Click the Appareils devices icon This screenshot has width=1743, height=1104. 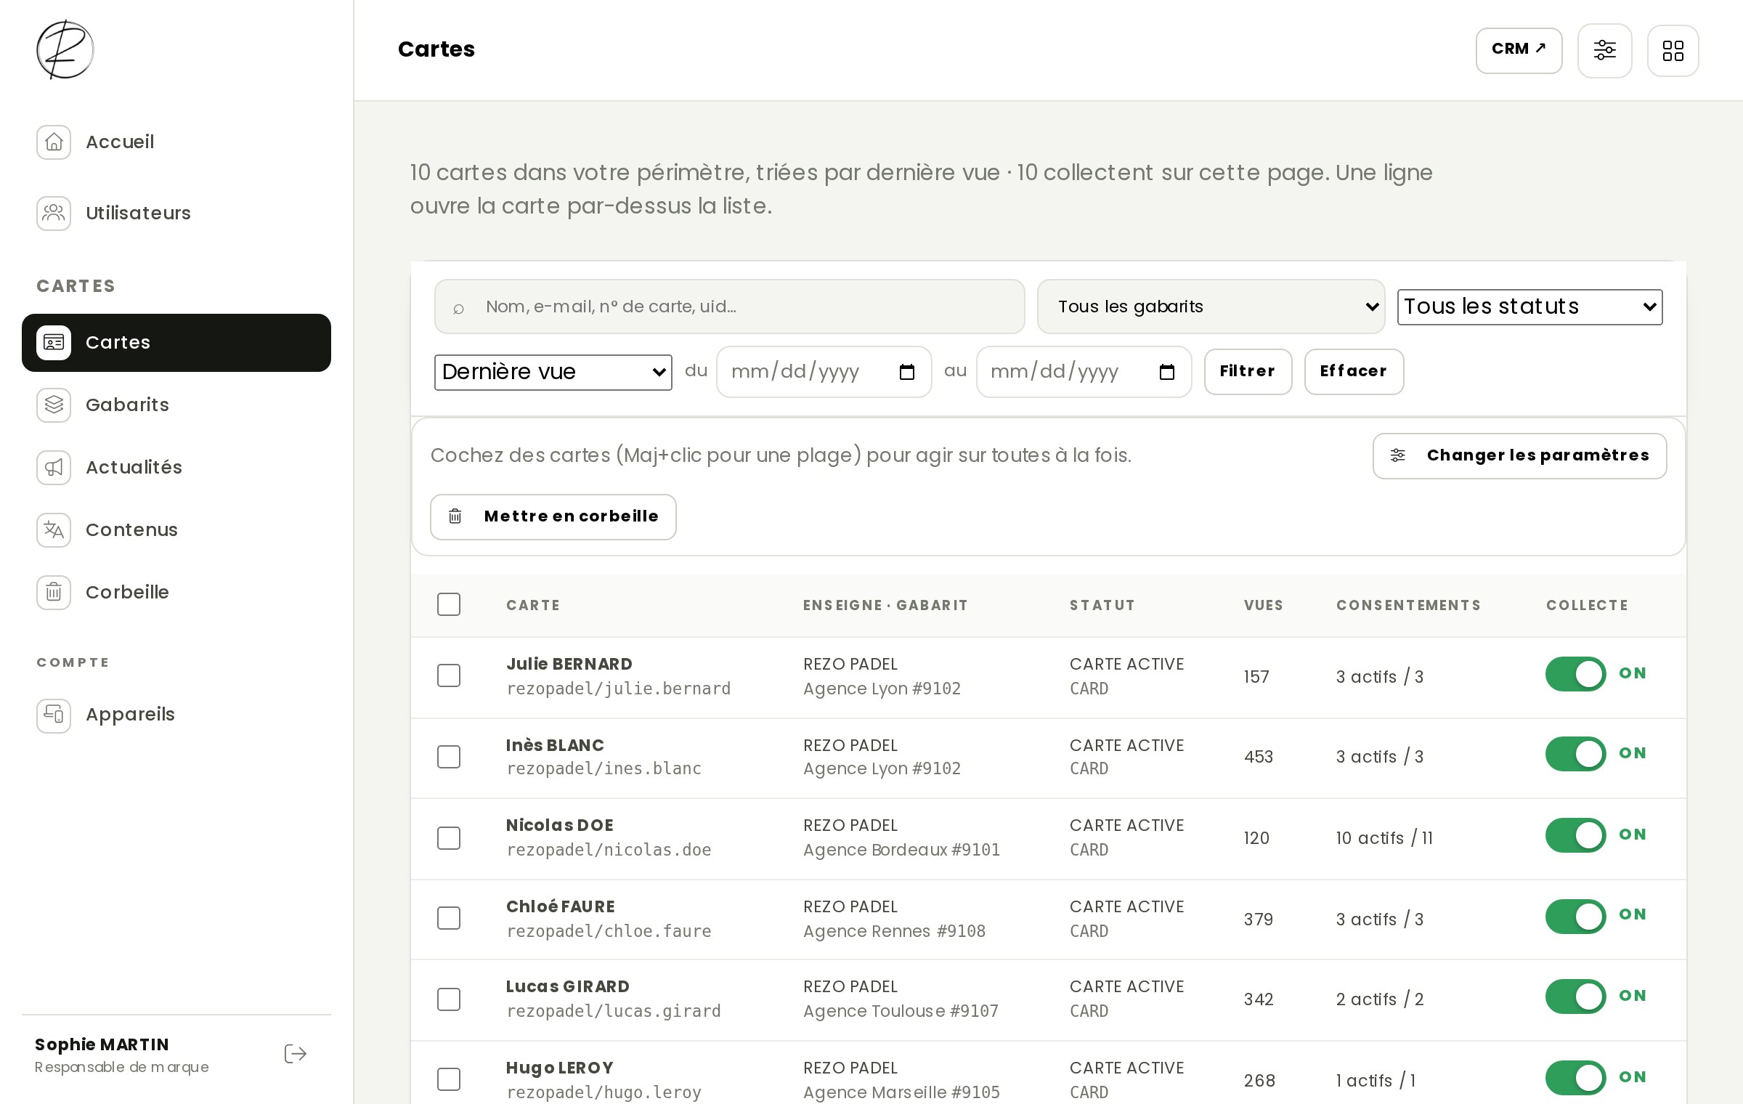point(54,715)
